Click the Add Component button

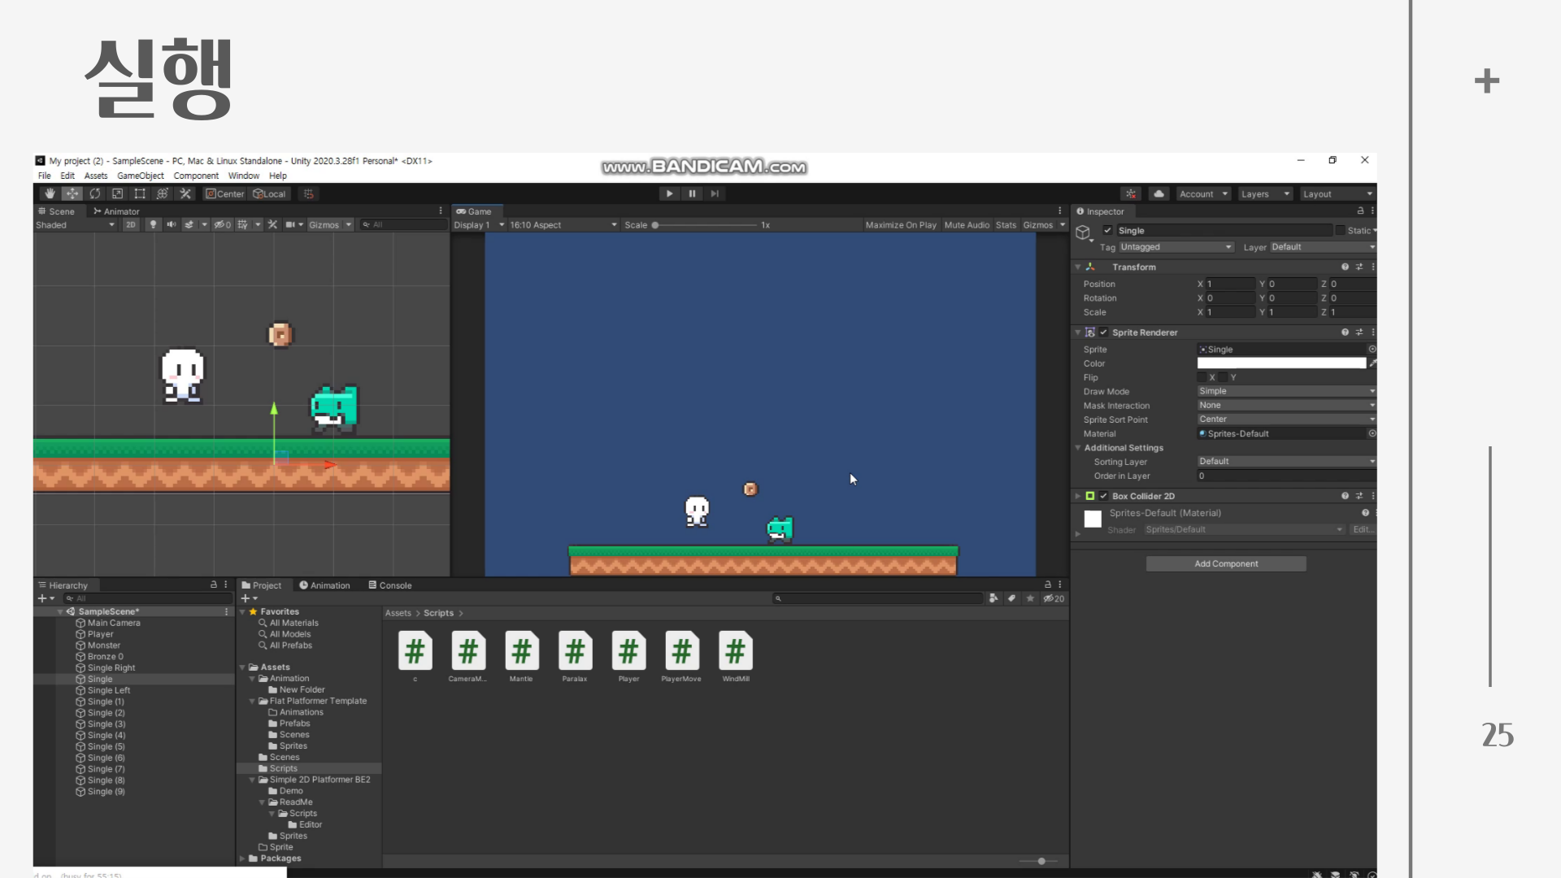1225,563
